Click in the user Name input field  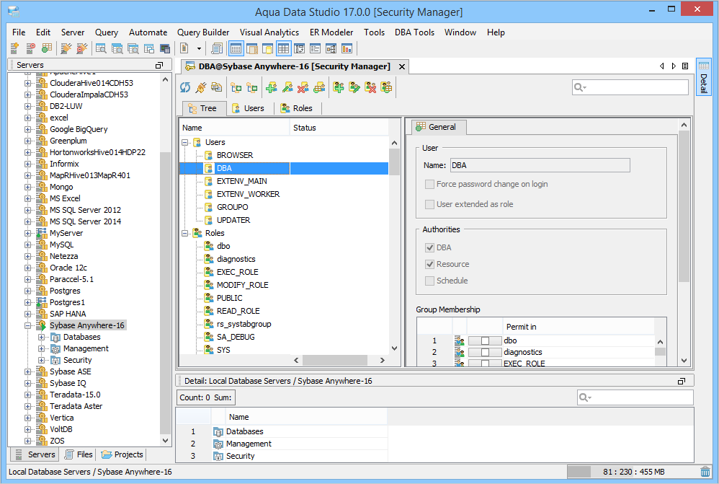pyautogui.click(x=540, y=165)
